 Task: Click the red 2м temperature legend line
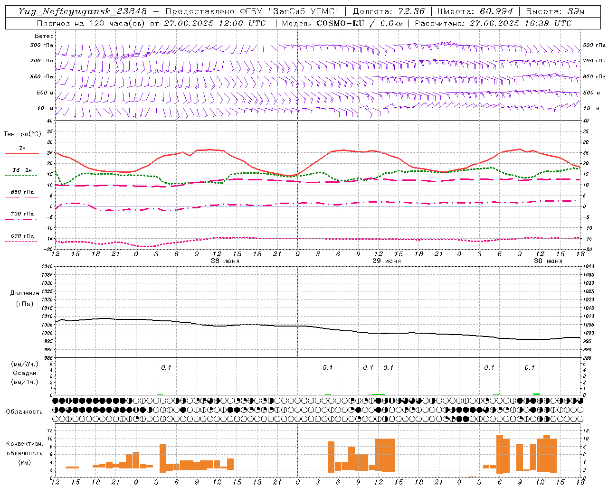pyautogui.click(x=22, y=153)
